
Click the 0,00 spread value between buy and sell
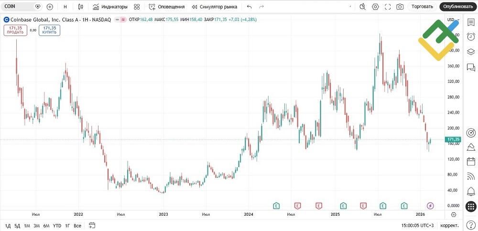[x=33, y=30]
